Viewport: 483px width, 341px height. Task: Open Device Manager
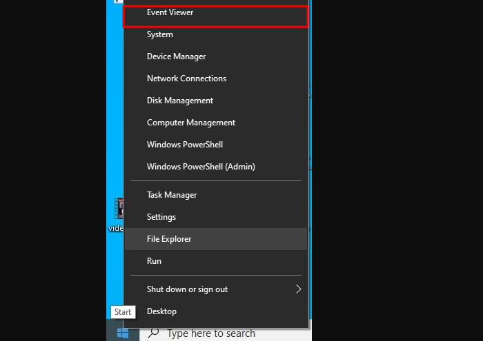215,56
